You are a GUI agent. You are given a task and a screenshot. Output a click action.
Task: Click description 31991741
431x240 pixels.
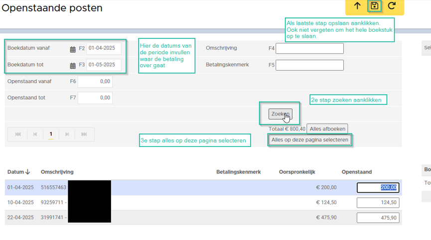point(52,218)
